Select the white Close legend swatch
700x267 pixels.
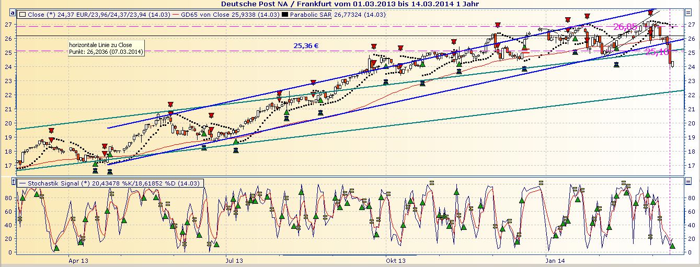pos(23,15)
